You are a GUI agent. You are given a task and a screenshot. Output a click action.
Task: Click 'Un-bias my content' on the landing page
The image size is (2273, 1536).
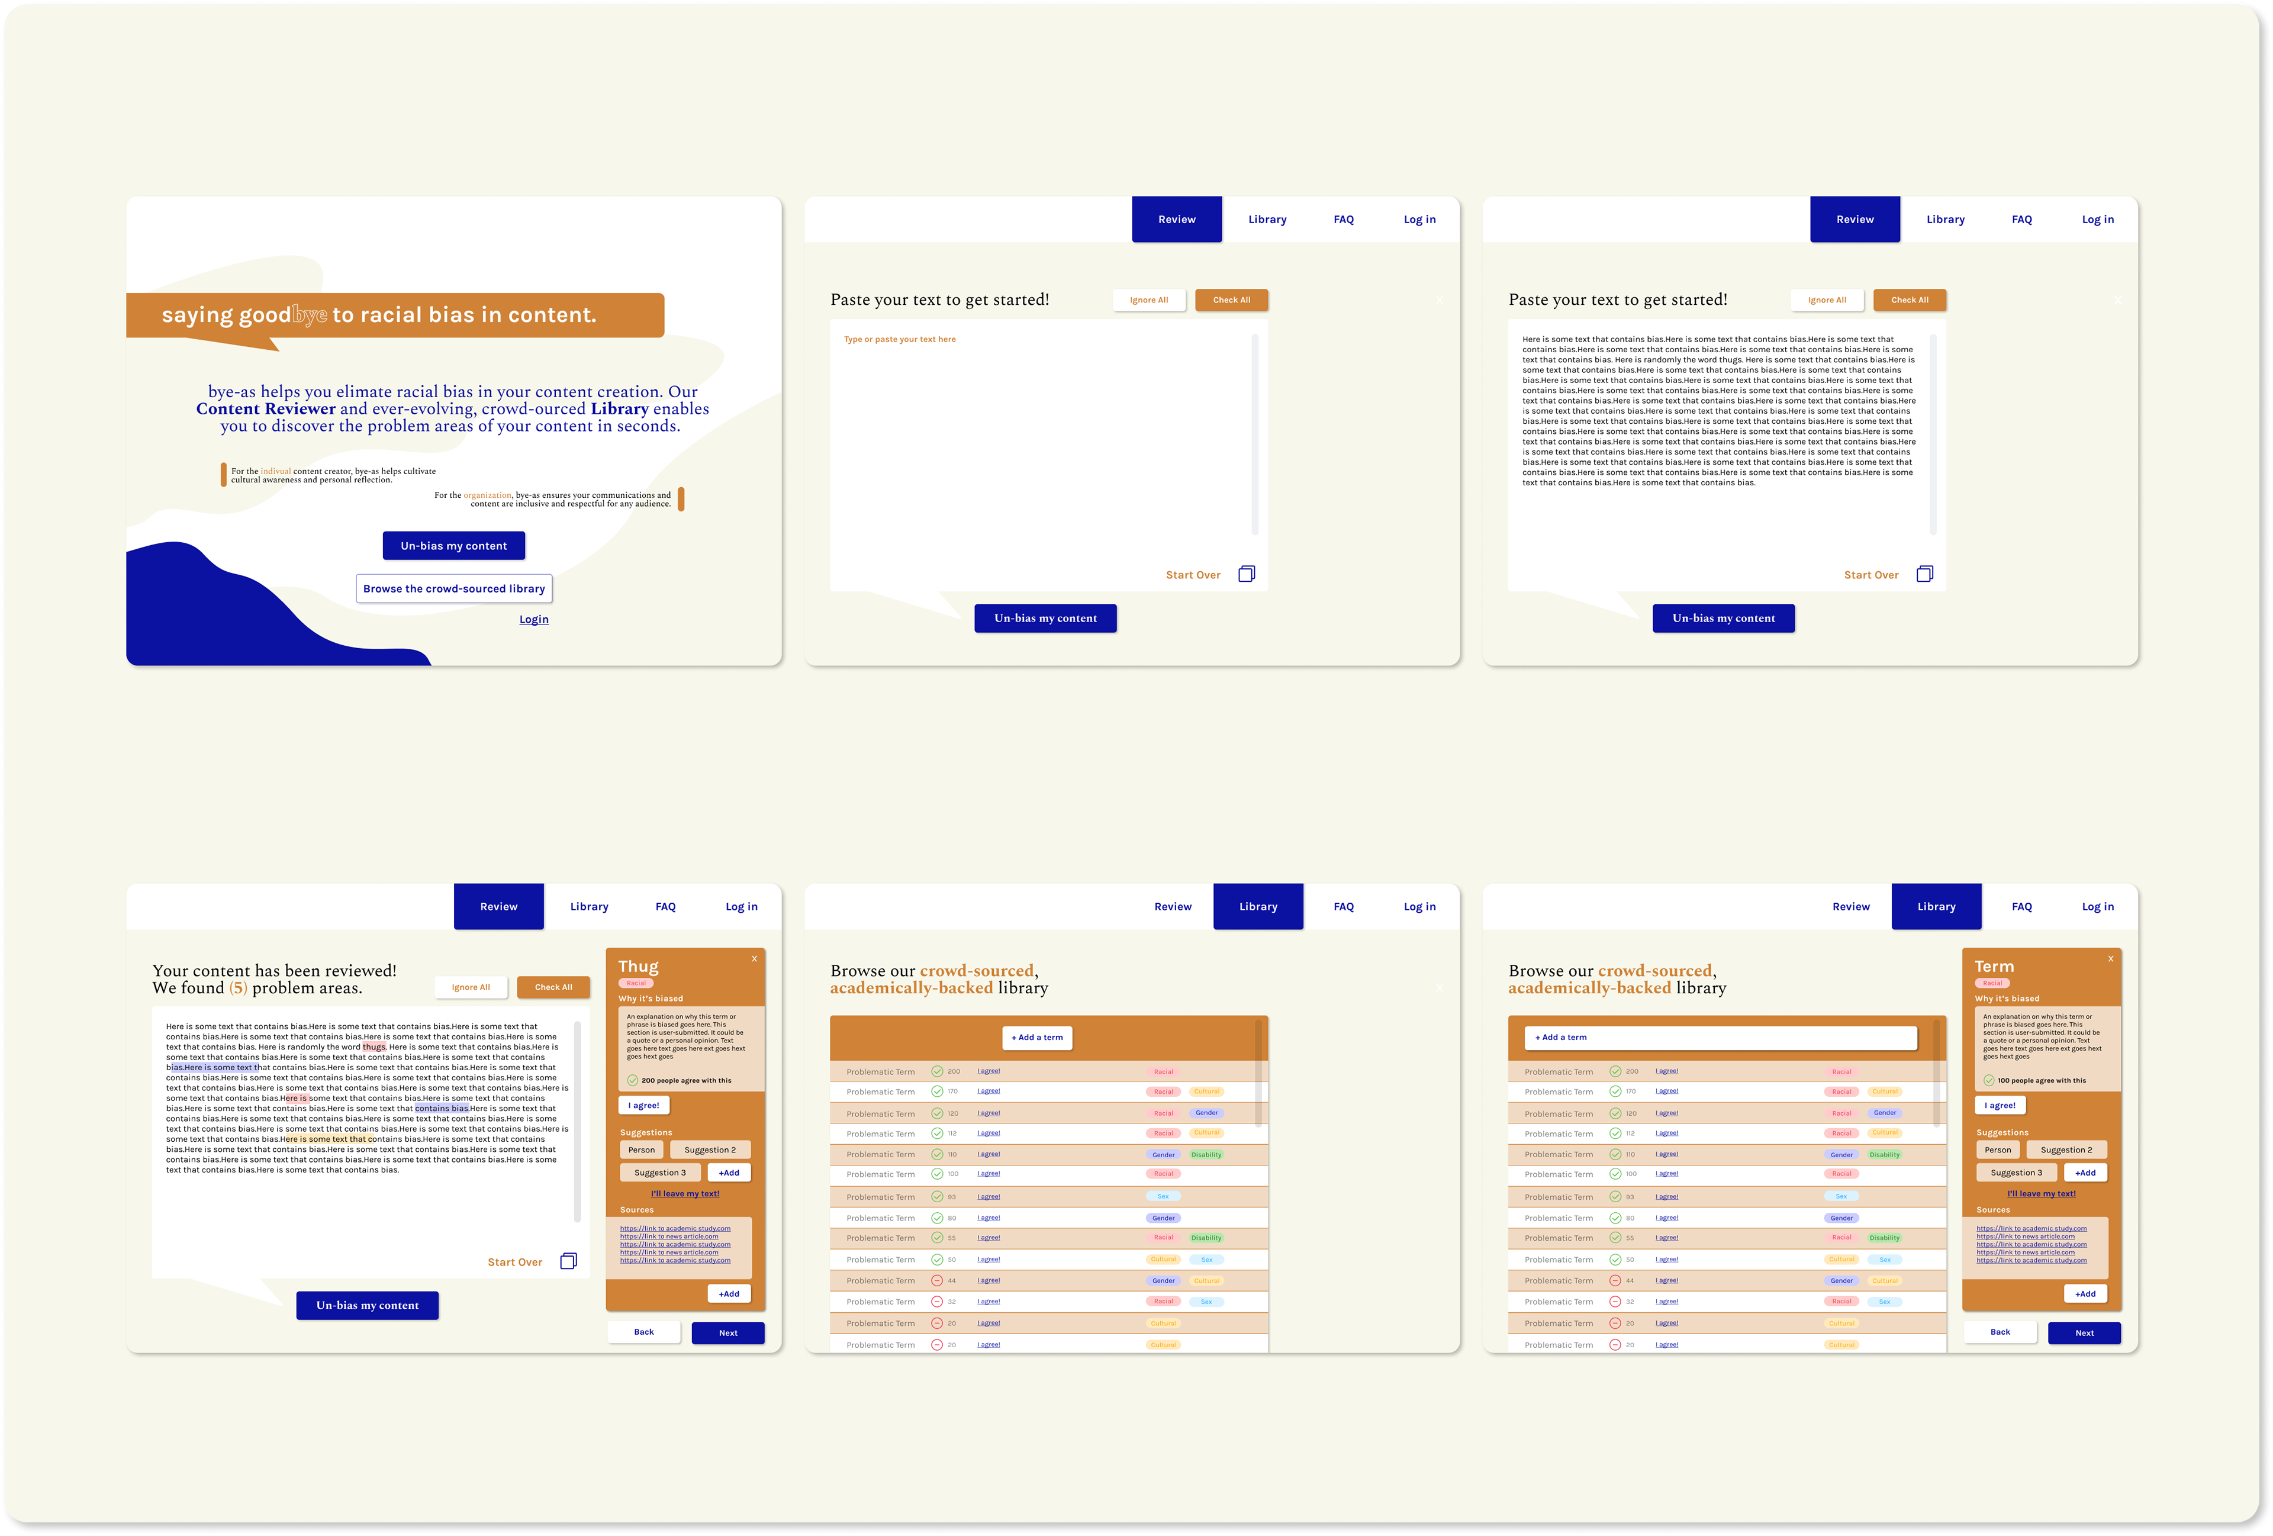(454, 546)
